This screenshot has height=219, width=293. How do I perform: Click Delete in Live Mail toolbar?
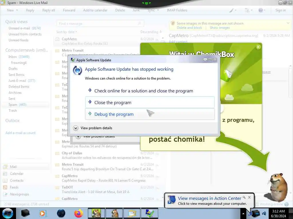120,10
